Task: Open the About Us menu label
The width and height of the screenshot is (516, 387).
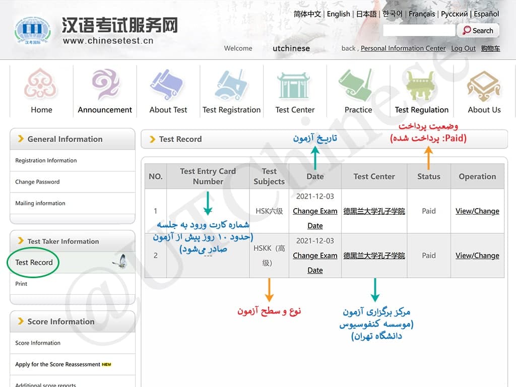Action: 484,109
